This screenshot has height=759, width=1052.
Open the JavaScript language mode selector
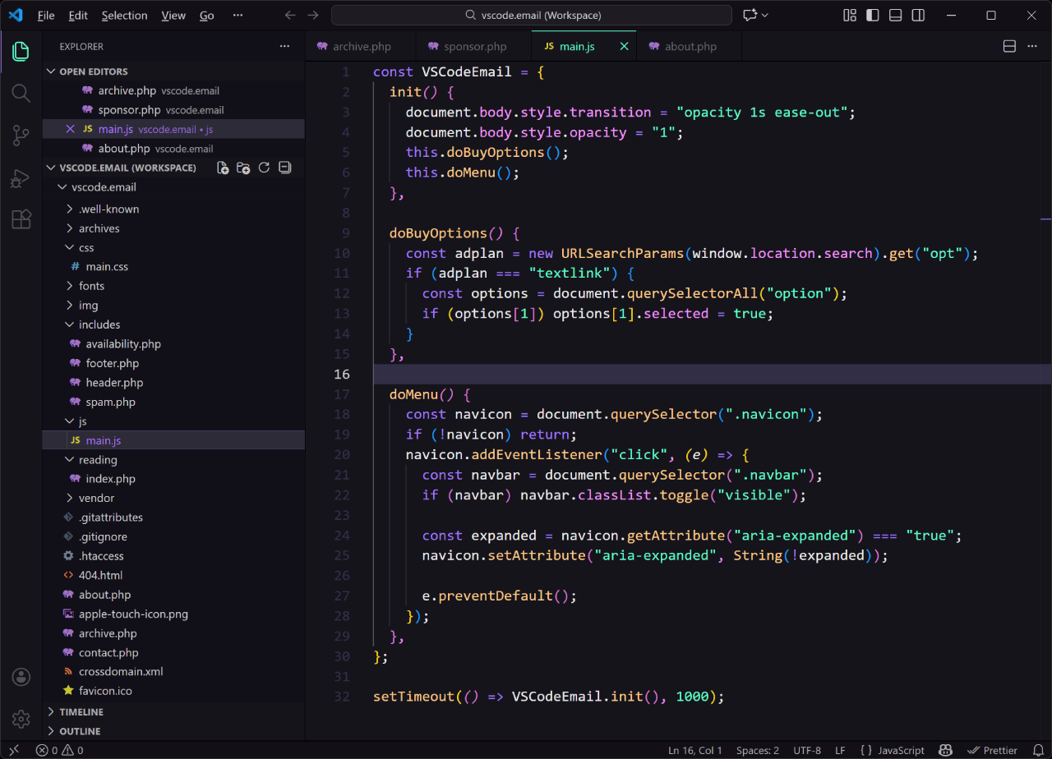[x=901, y=750]
